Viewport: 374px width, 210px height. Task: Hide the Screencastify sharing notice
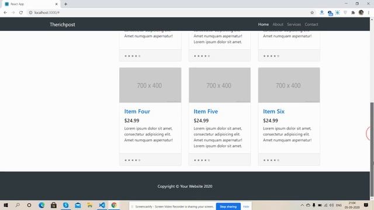246,206
